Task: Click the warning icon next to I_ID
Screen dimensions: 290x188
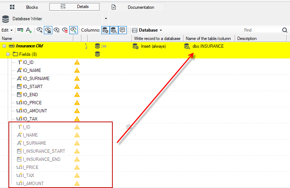Action: point(77,127)
